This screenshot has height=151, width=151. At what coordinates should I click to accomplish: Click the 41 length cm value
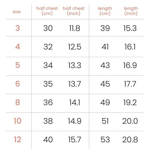click(x=105, y=47)
